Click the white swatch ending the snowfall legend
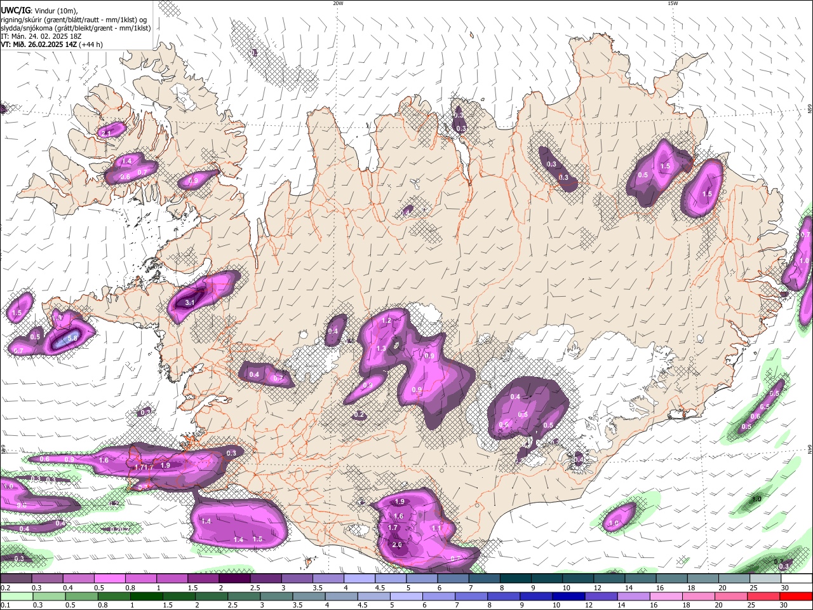 point(796,579)
